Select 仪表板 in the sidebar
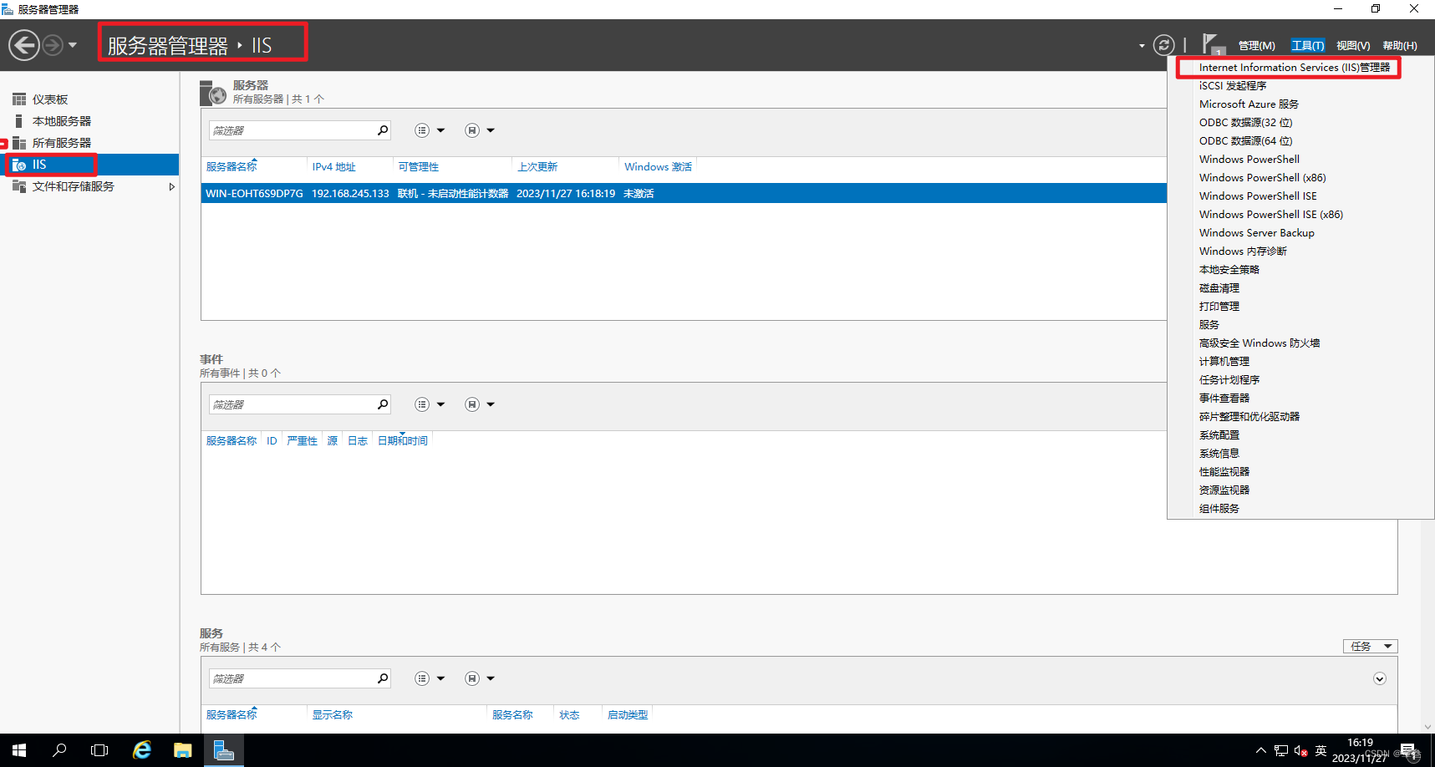Viewport: 1435px width, 767px height. pos(50,99)
